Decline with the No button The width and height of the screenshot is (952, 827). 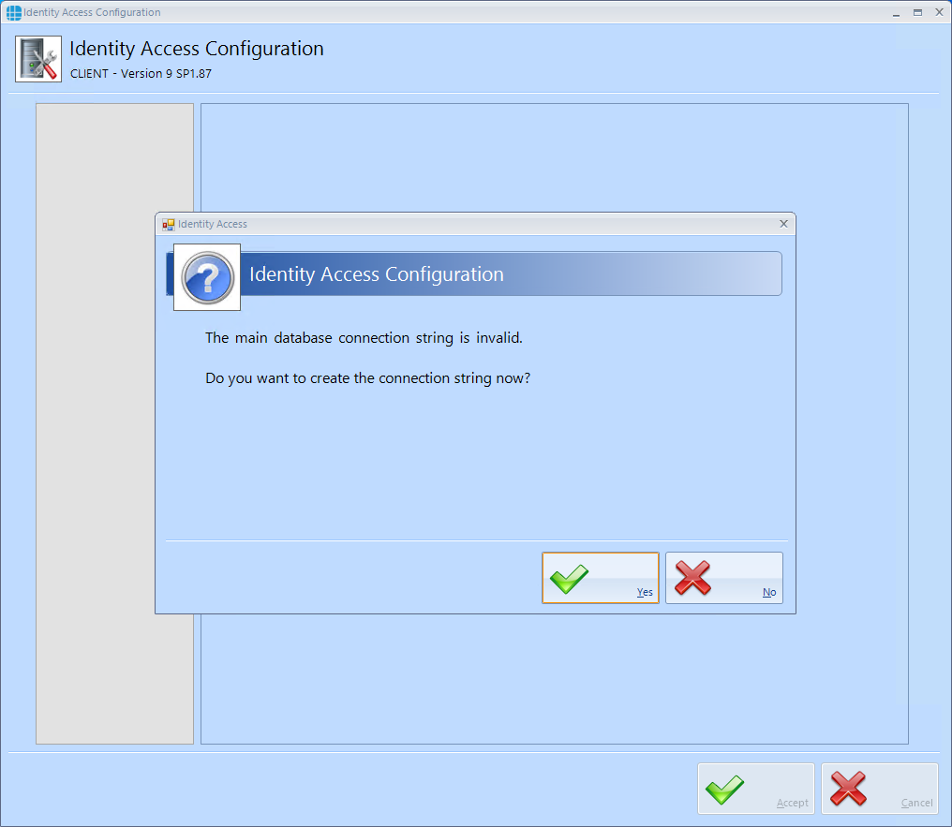tap(723, 578)
